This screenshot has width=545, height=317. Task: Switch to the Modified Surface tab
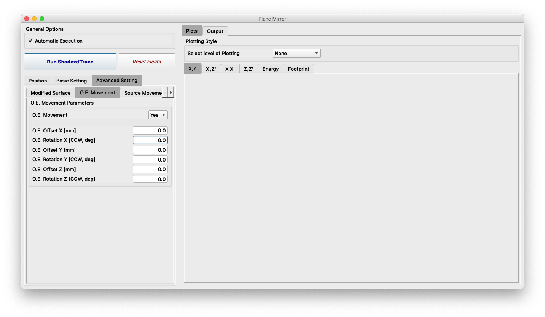point(50,92)
